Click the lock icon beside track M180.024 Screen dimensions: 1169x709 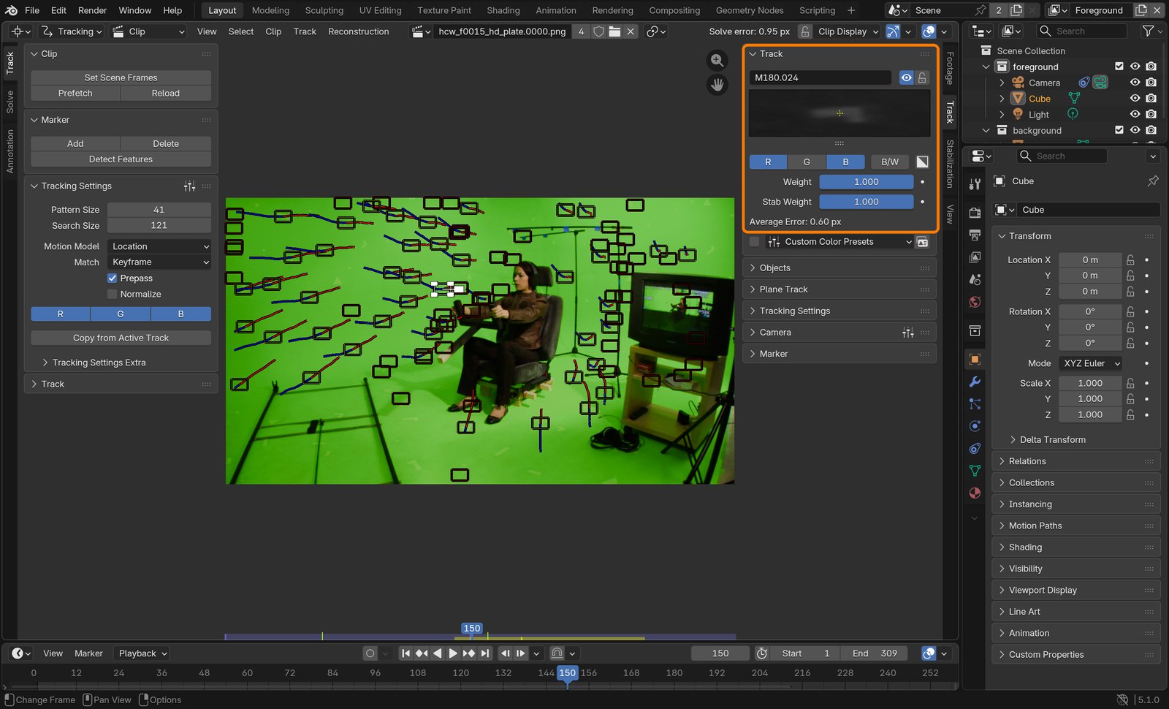tap(923, 77)
